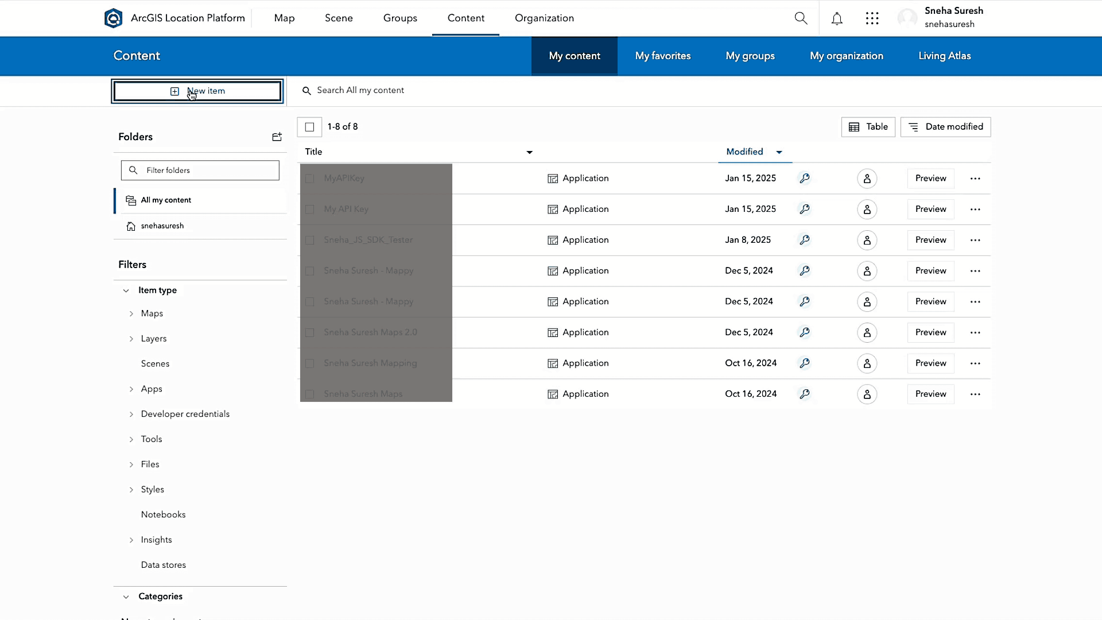Collapse the Item type filter section
Viewport: 1102px width, 620px height.
[126, 290]
